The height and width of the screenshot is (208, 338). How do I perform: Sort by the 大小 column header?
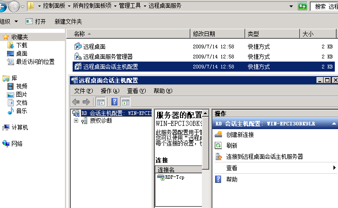click(318, 34)
